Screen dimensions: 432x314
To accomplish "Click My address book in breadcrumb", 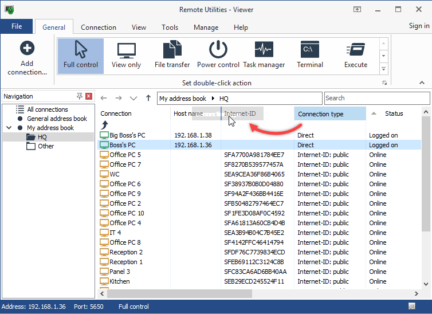I will [x=183, y=99].
